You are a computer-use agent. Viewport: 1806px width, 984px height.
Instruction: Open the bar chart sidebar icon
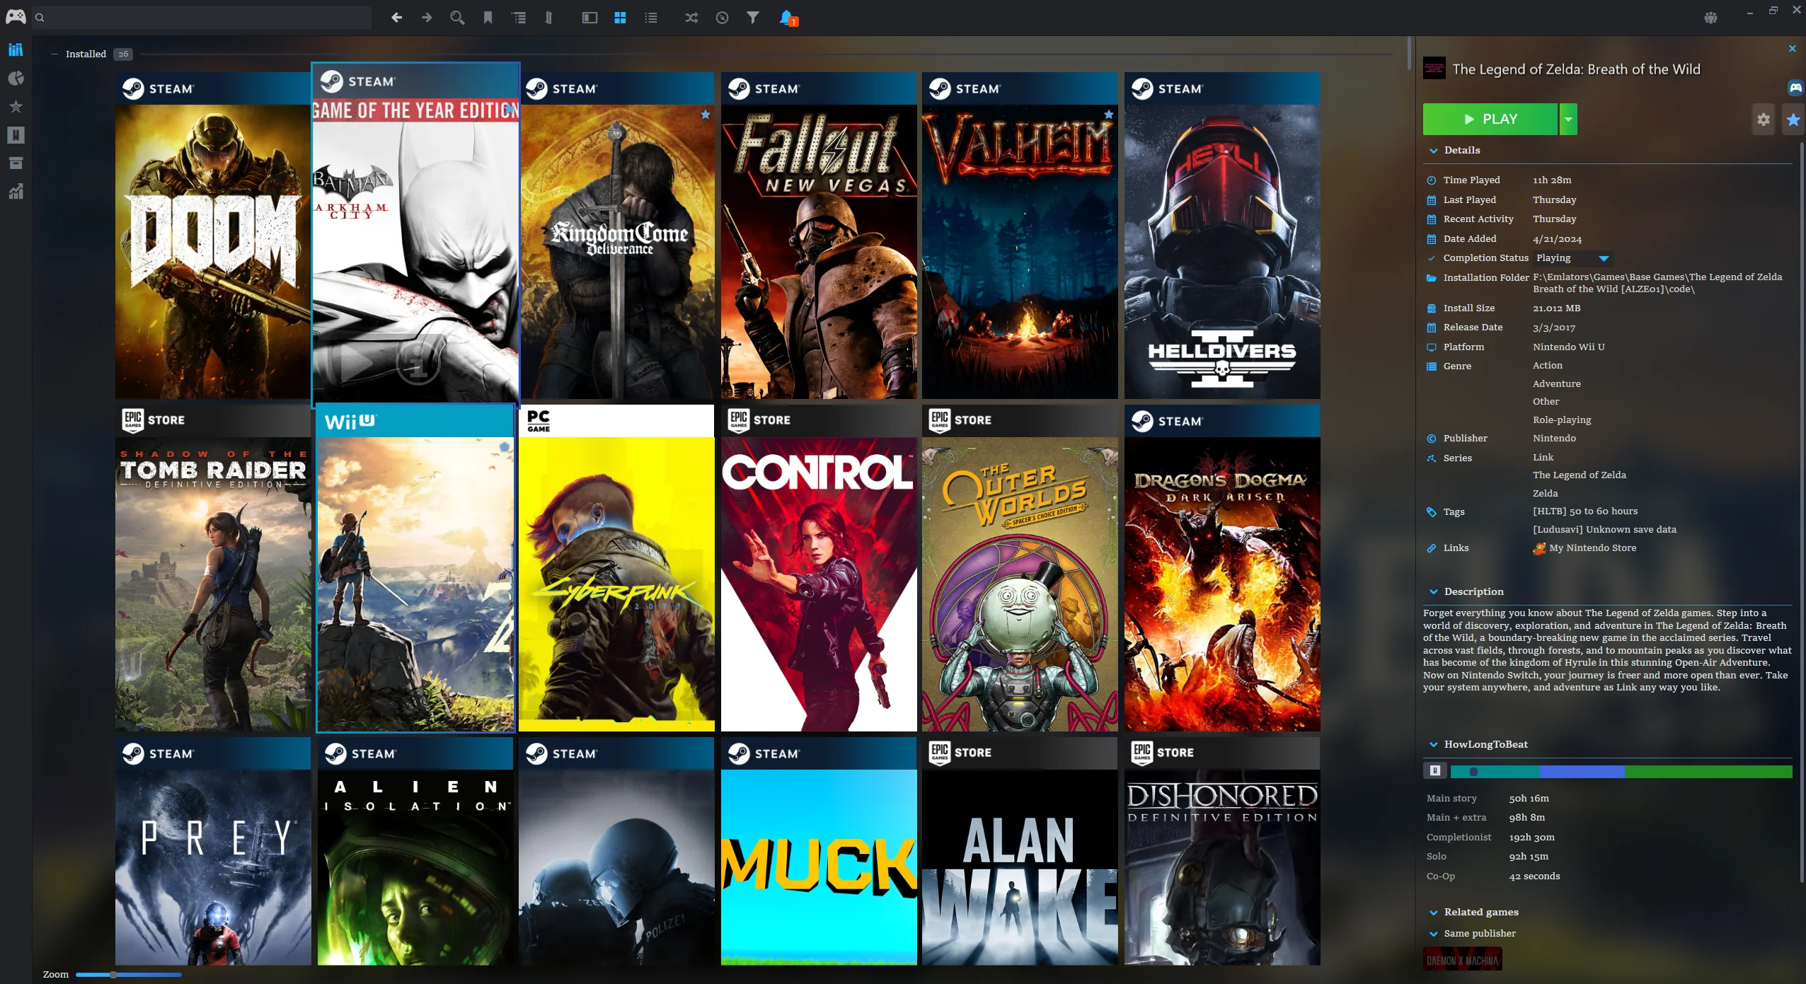pyautogui.click(x=16, y=191)
